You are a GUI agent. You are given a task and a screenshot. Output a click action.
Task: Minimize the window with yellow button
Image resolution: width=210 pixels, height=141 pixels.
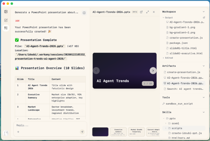(x=8, y=3)
